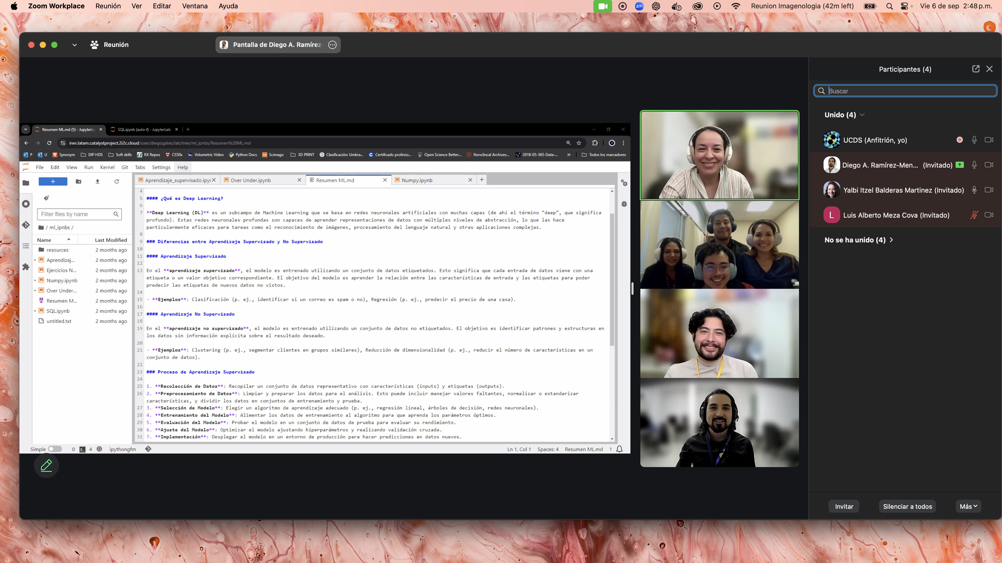
Task: Open the table of contents sidebar icon
Action: [x=26, y=246]
